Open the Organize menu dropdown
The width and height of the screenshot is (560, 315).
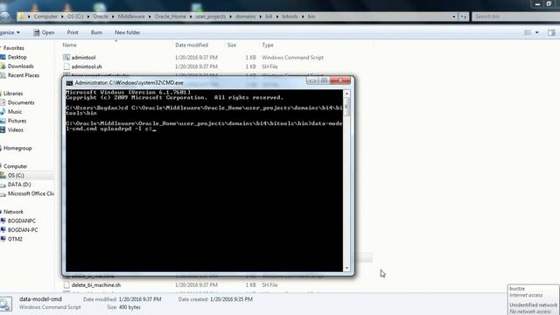click(10, 32)
